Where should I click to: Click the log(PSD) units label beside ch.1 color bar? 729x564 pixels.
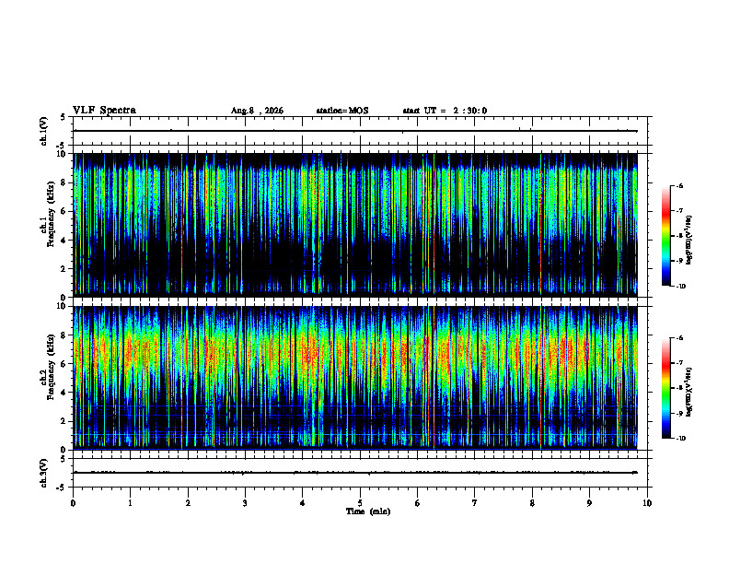coord(688,241)
